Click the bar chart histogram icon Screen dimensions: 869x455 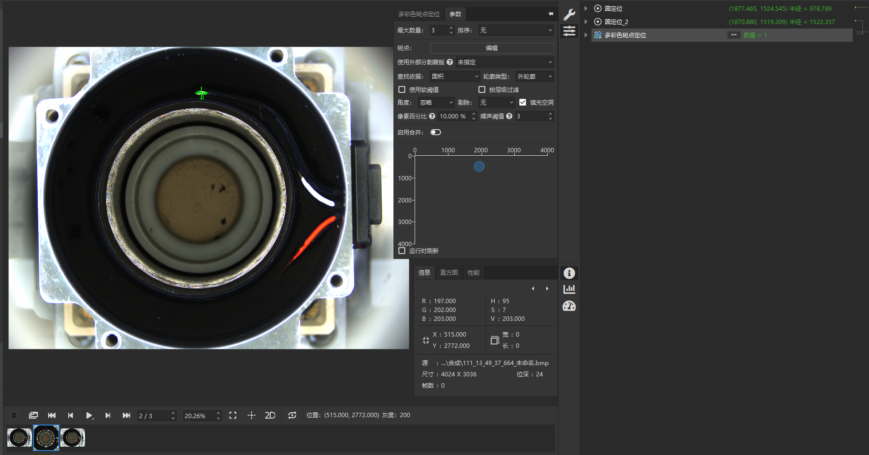569,289
